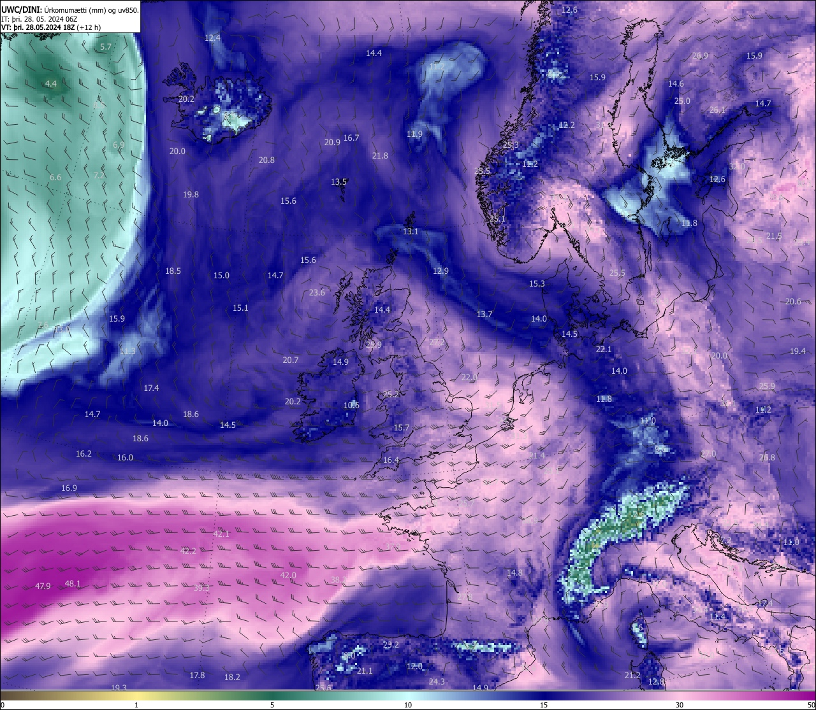Image resolution: width=816 pixels, height=710 pixels.
Task: Click the 19.4 value label
Action: pyautogui.click(x=798, y=351)
